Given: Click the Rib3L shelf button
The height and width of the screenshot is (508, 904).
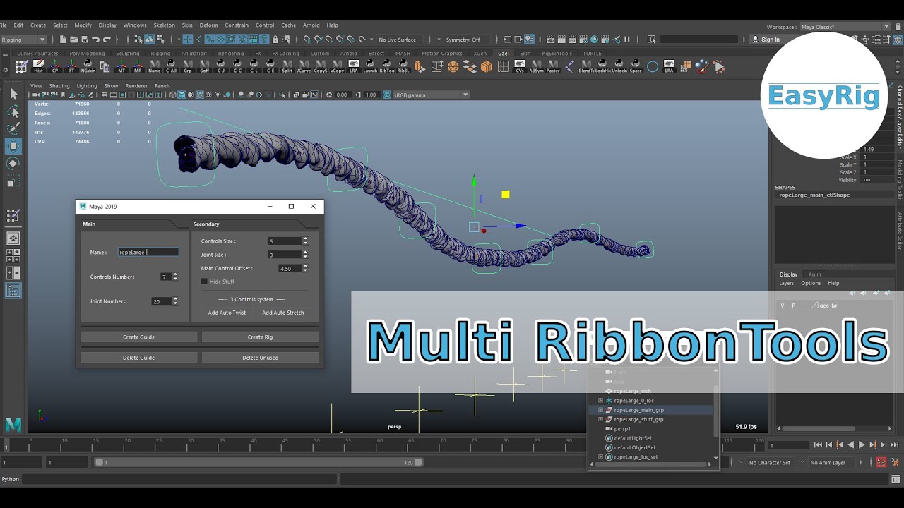Looking at the screenshot, I should pos(403,67).
